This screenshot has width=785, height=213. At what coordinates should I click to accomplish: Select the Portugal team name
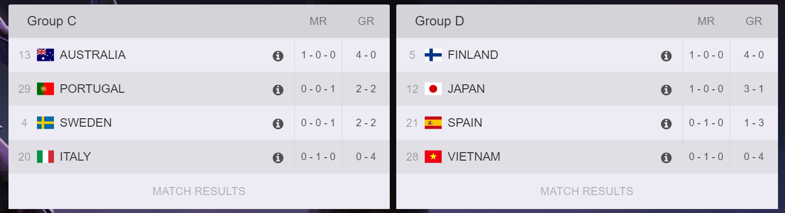(92, 89)
